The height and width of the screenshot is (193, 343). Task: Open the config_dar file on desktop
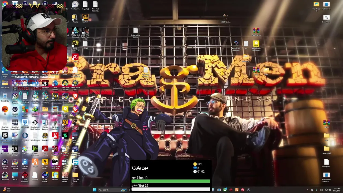(x=326, y=163)
